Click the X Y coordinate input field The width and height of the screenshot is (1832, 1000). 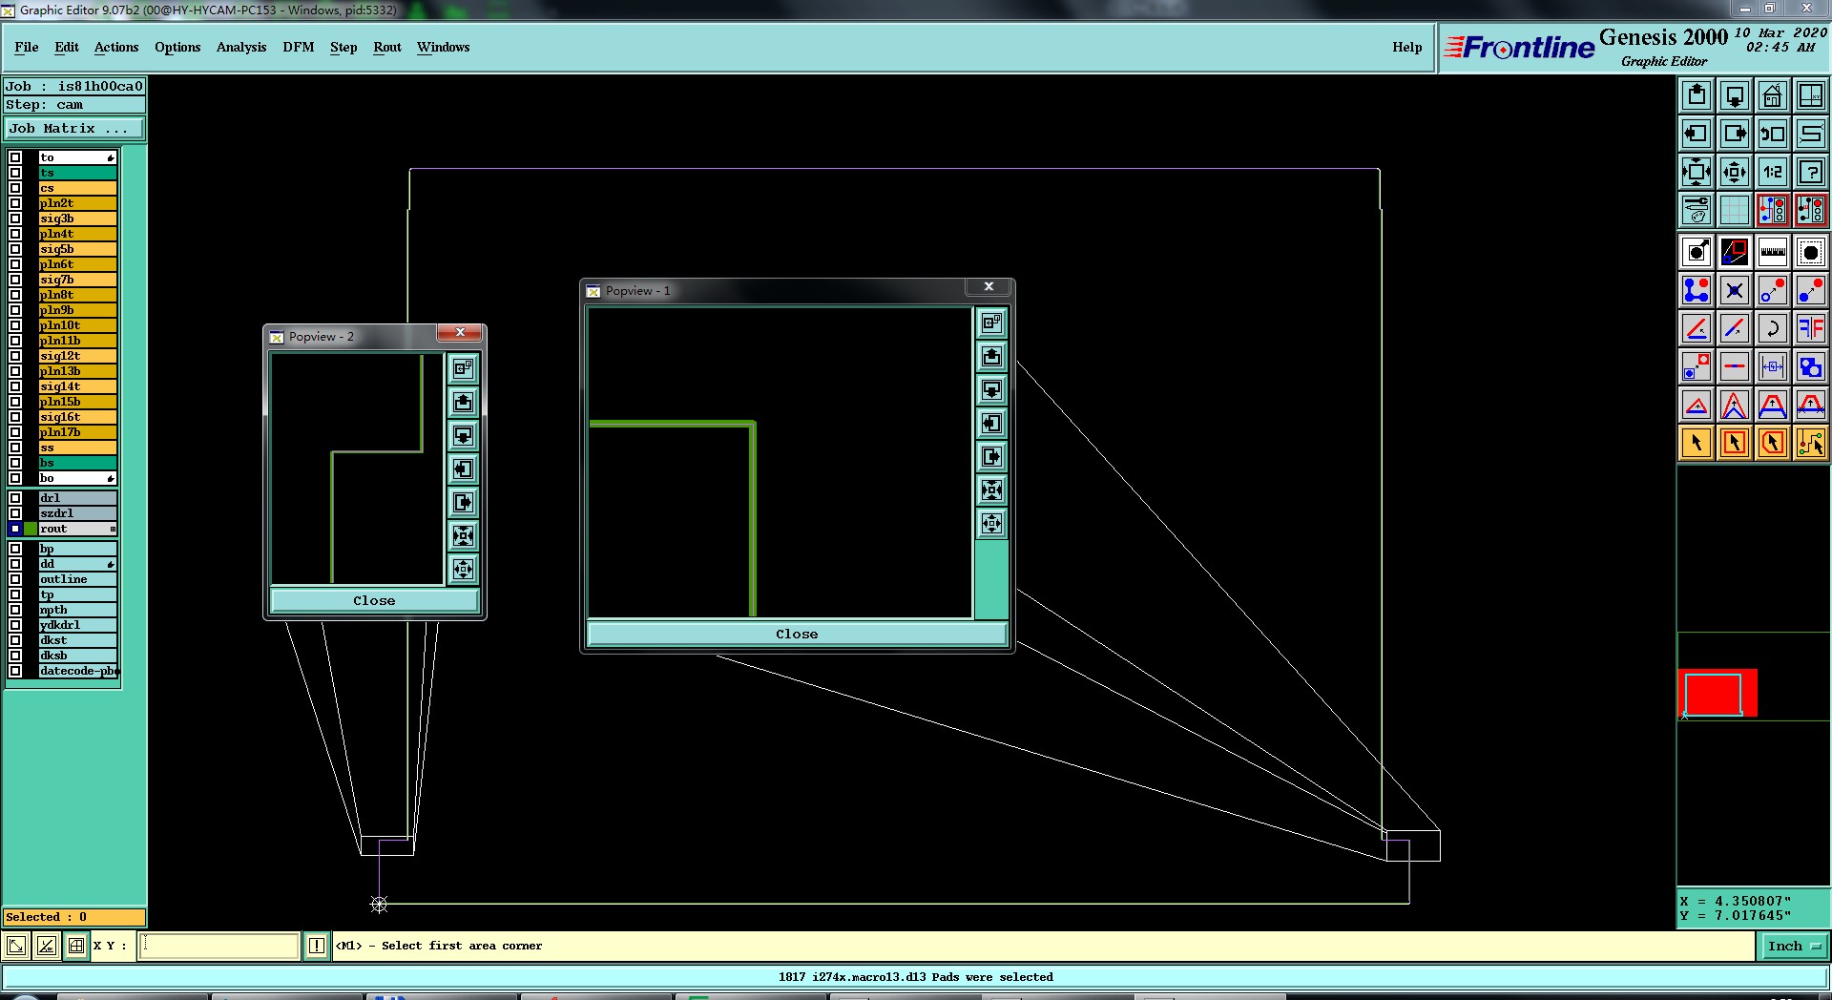[x=219, y=946]
